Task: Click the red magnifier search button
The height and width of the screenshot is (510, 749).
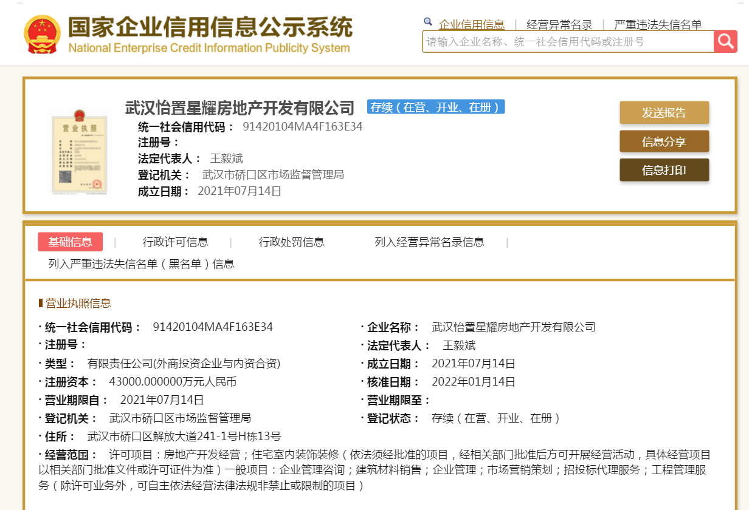Action: click(725, 41)
